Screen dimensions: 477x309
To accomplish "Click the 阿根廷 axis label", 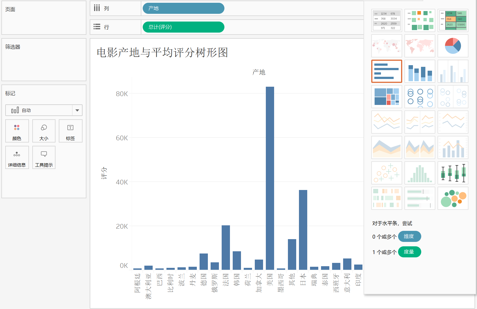I will pyautogui.click(x=137, y=283).
